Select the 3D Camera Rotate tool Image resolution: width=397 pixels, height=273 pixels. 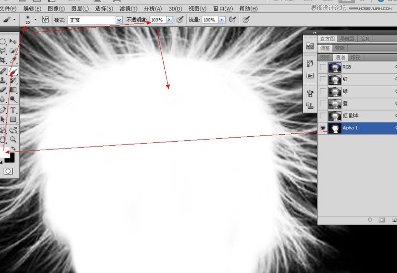(13, 130)
